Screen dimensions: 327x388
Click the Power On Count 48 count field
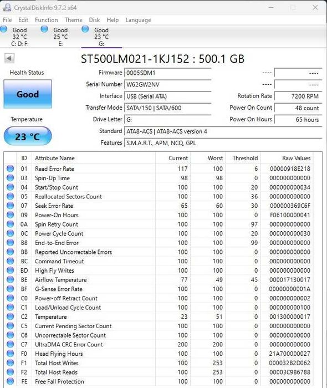[298, 108]
